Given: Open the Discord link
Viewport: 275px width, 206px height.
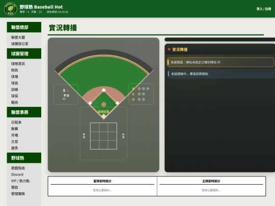Looking at the screenshot, I should [17, 174].
